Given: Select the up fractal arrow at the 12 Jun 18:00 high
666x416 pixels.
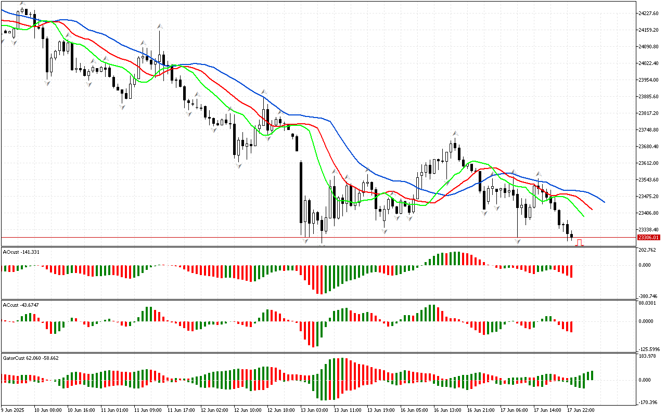Looking at the screenshot, I should [264, 92].
